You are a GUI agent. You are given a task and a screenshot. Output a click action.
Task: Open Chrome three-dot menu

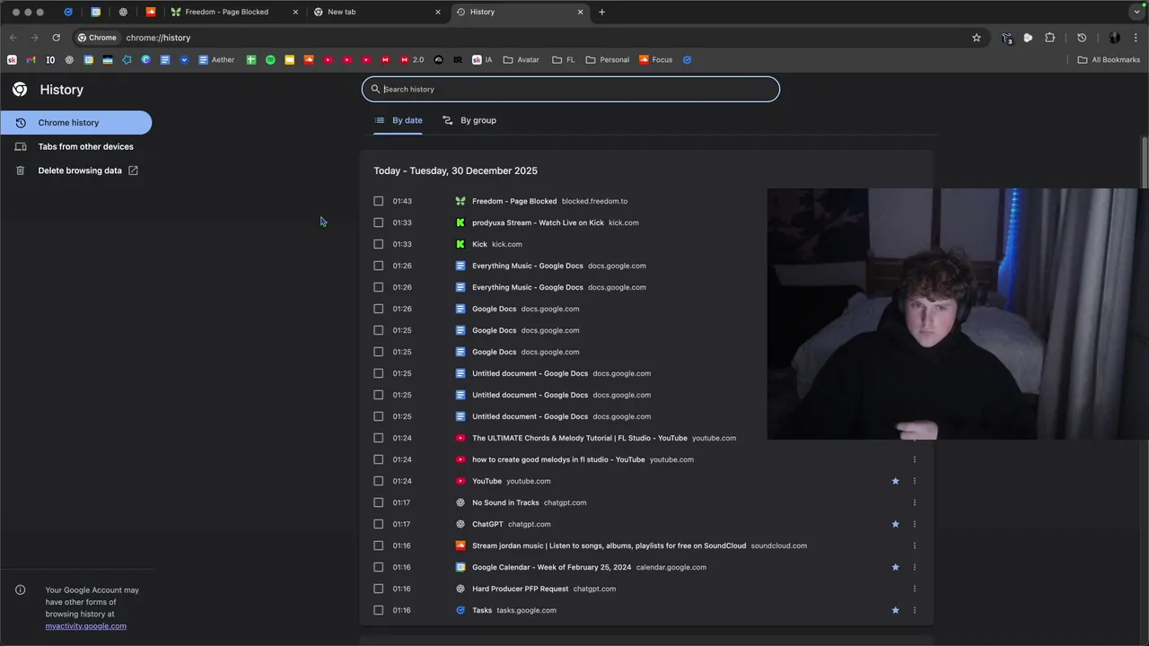pyautogui.click(x=1136, y=38)
